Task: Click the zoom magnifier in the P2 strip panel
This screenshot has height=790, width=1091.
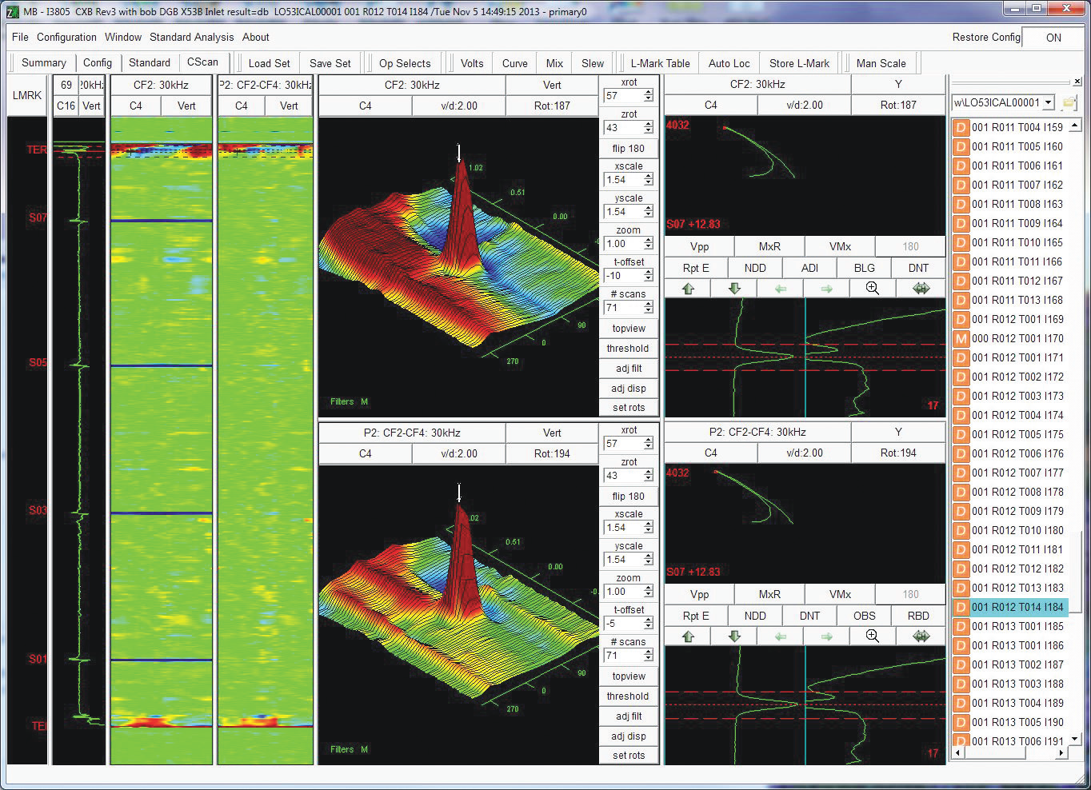Action: pos(872,636)
